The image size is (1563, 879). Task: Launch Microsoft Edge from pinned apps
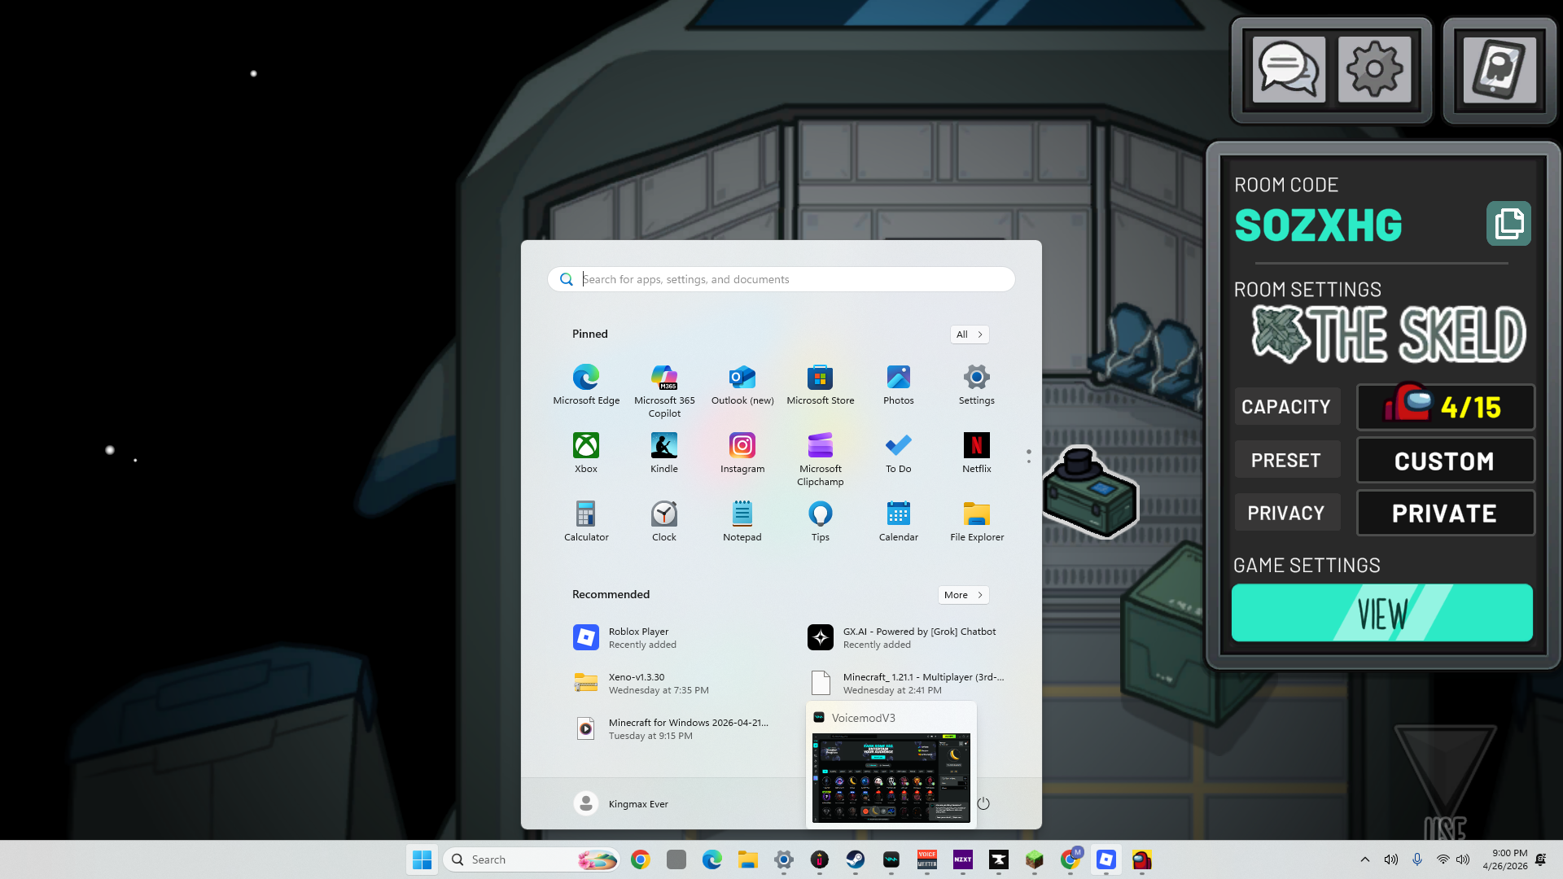[x=586, y=385]
